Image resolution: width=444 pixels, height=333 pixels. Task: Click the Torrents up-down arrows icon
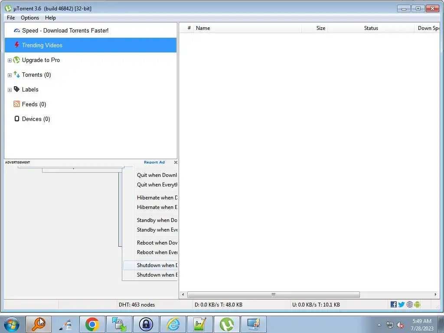(x=17, y=75)
